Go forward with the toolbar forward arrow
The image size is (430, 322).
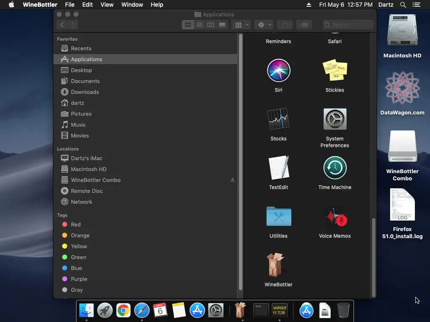pos(73,25)
